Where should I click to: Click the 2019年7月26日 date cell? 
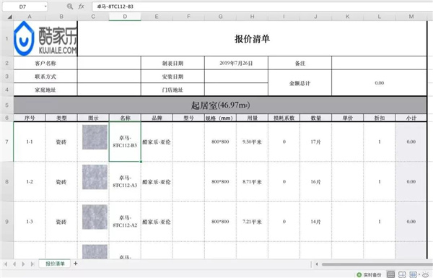[x=236, y=64]
